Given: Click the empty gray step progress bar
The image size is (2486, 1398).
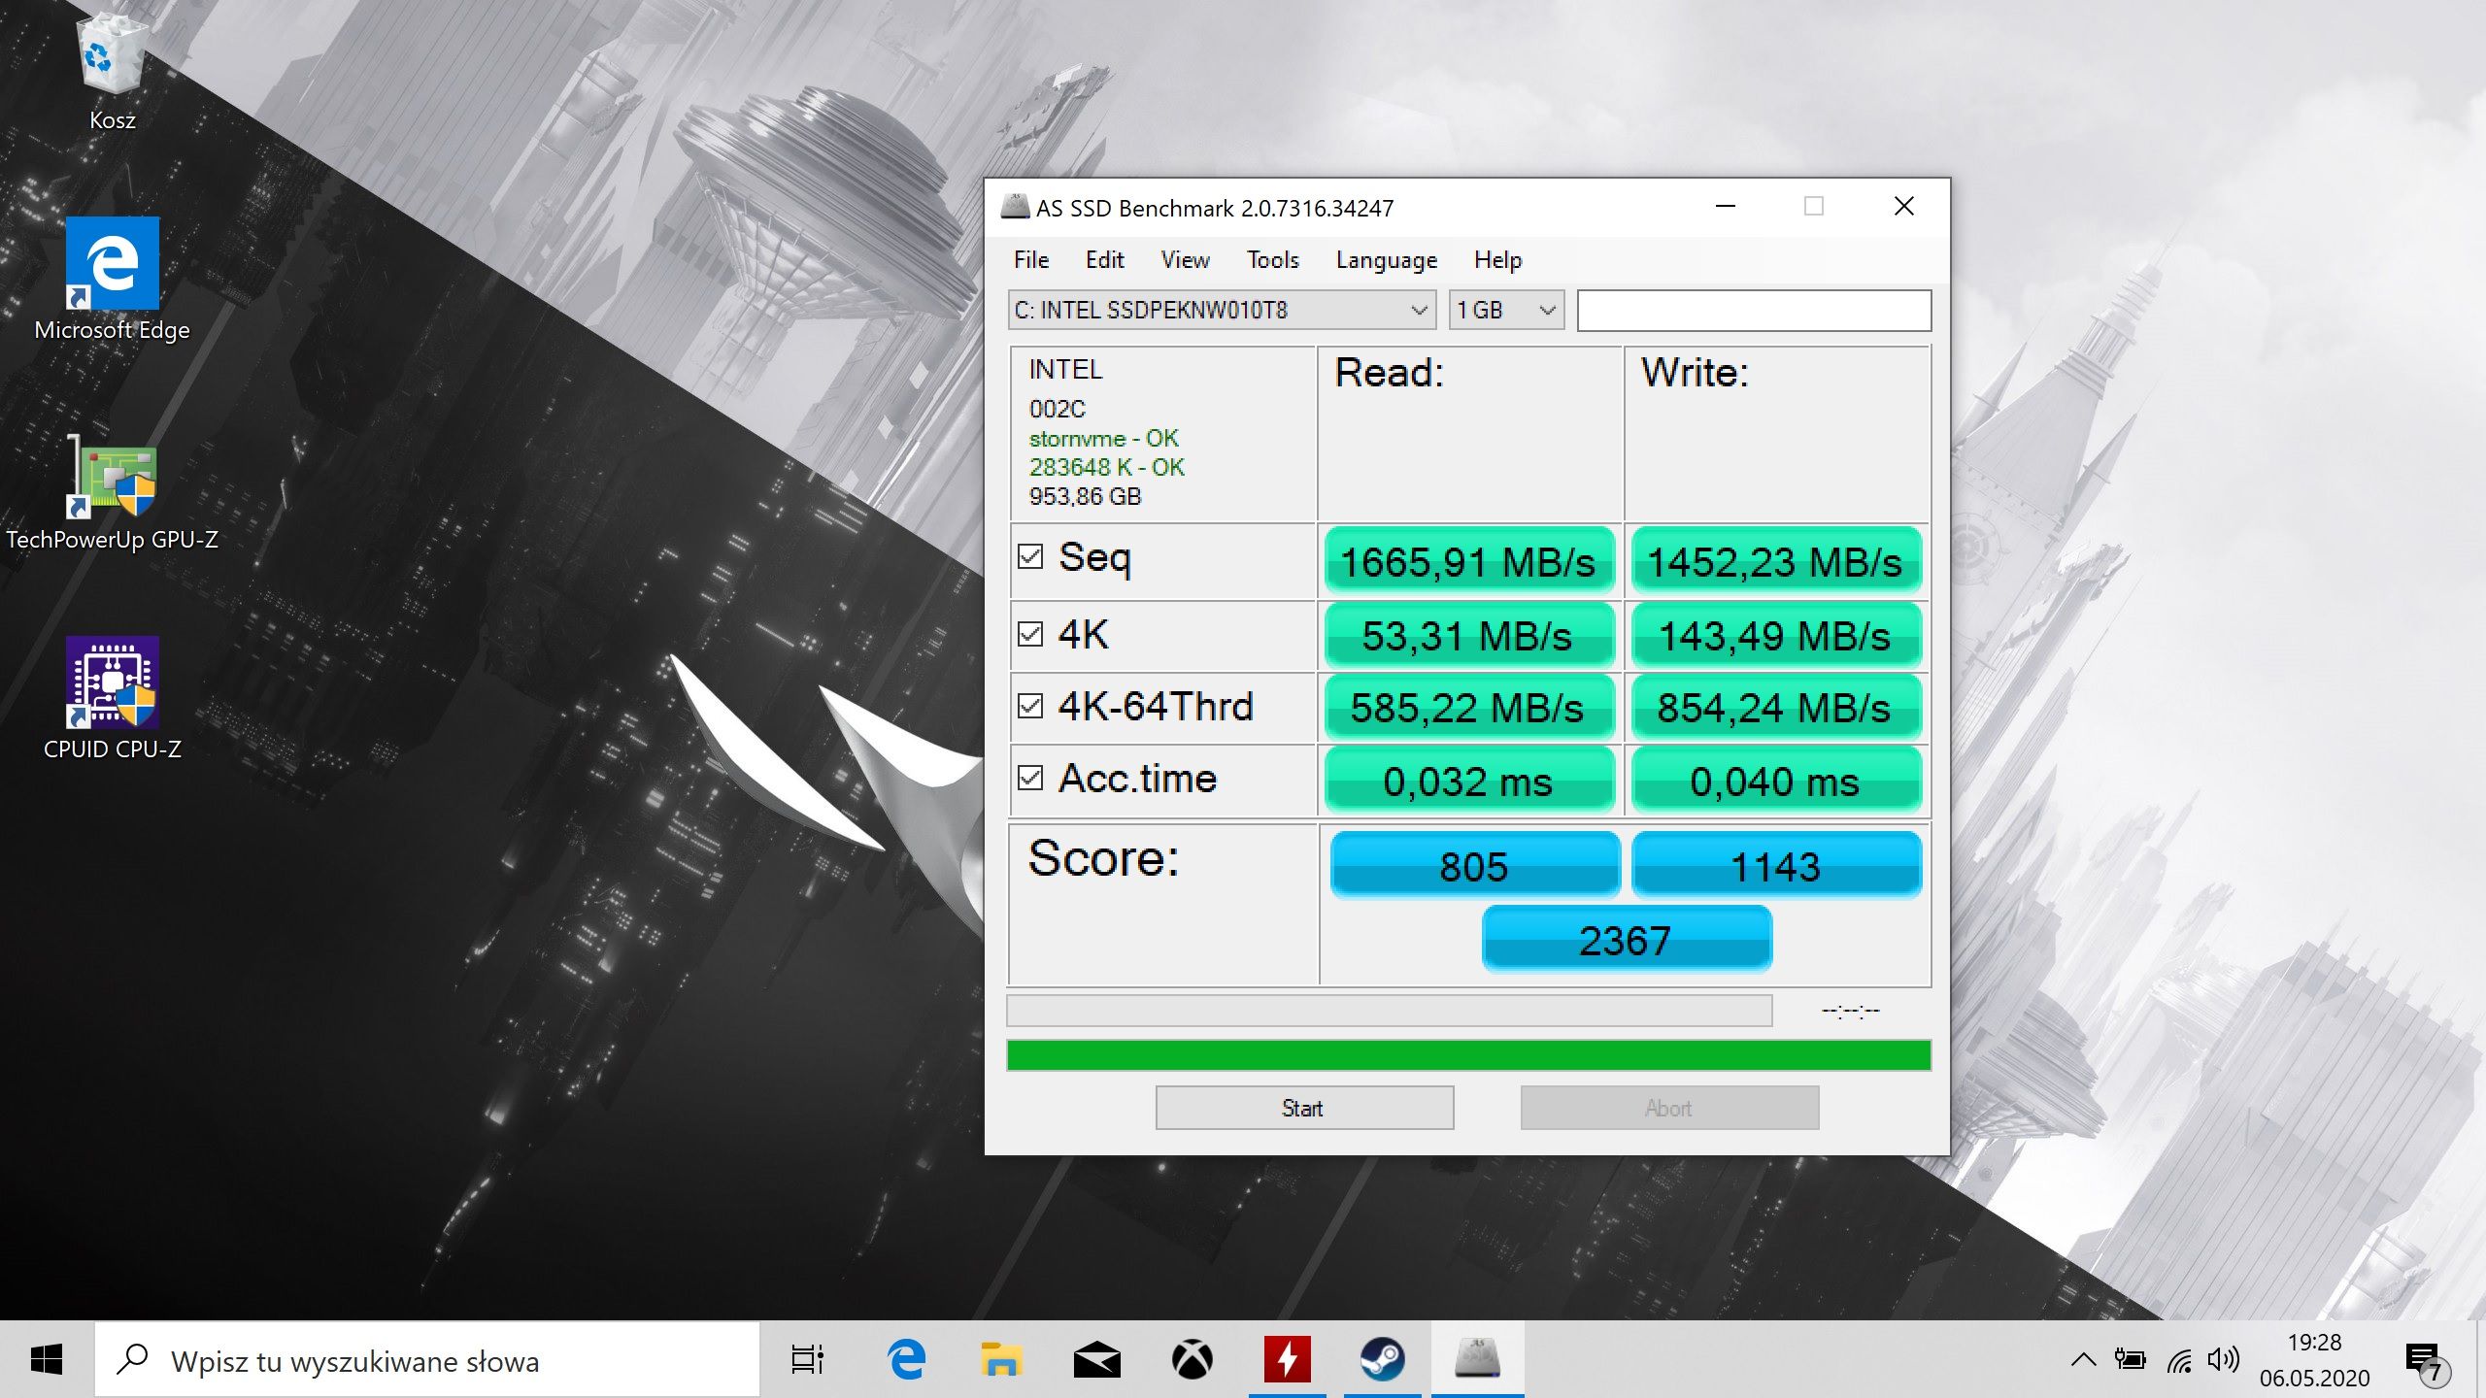Looking at the screenshot, I should [x=1390, y=1011].
